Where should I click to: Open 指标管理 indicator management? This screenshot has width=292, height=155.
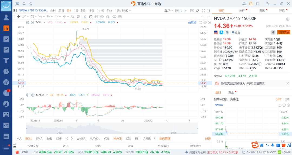[165, 138]
